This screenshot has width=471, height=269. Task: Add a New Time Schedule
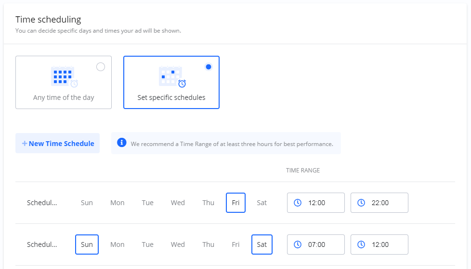(x=58, y=143)
